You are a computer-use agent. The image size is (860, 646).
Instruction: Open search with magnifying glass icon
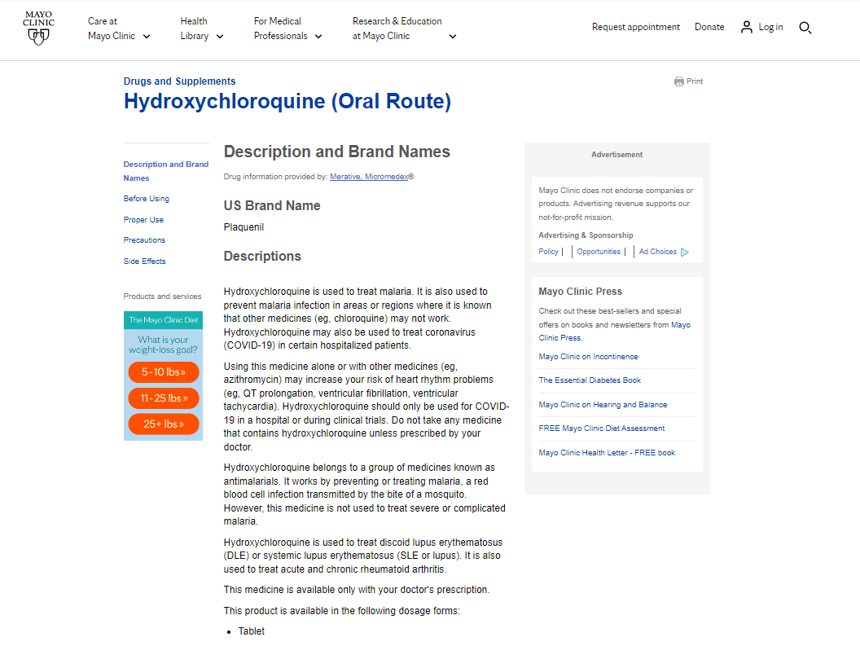click(x=805, y=28)
